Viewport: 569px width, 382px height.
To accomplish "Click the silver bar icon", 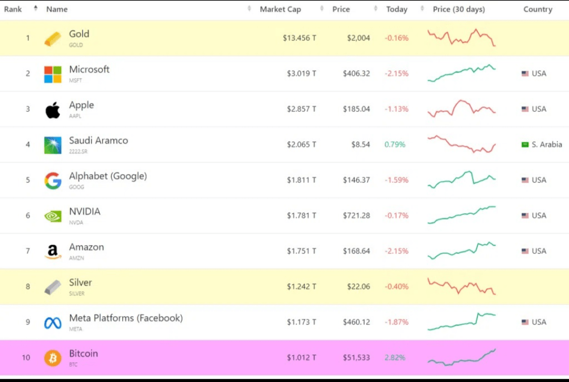I will click(x=53, y=287).
